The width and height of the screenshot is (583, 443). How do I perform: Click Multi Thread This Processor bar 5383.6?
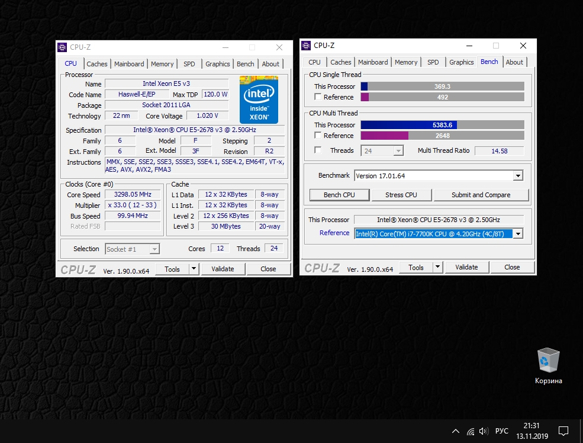[x=443, y=125]
